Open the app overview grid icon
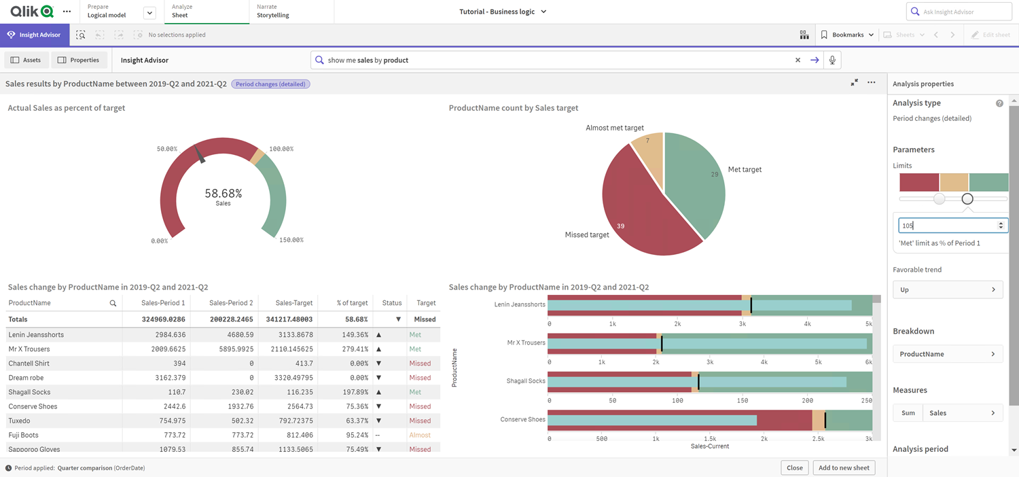This screenshot has width=1019, height=477. coord(804,35)
